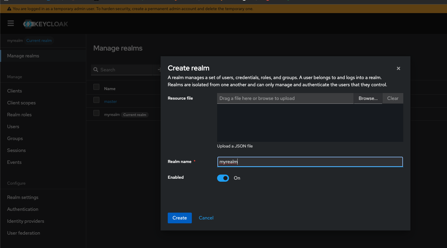Click the search submit arrow button

coord(159,70)
